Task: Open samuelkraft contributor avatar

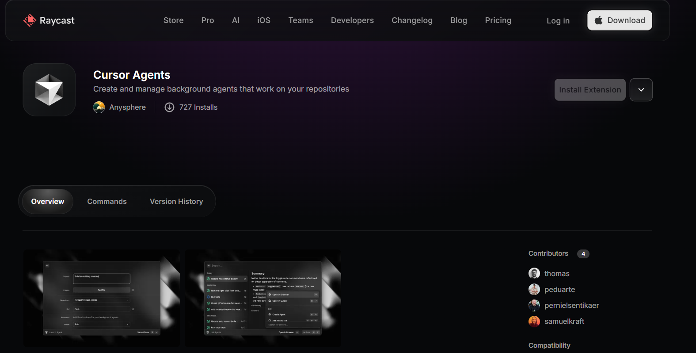Action: [534, 321]
